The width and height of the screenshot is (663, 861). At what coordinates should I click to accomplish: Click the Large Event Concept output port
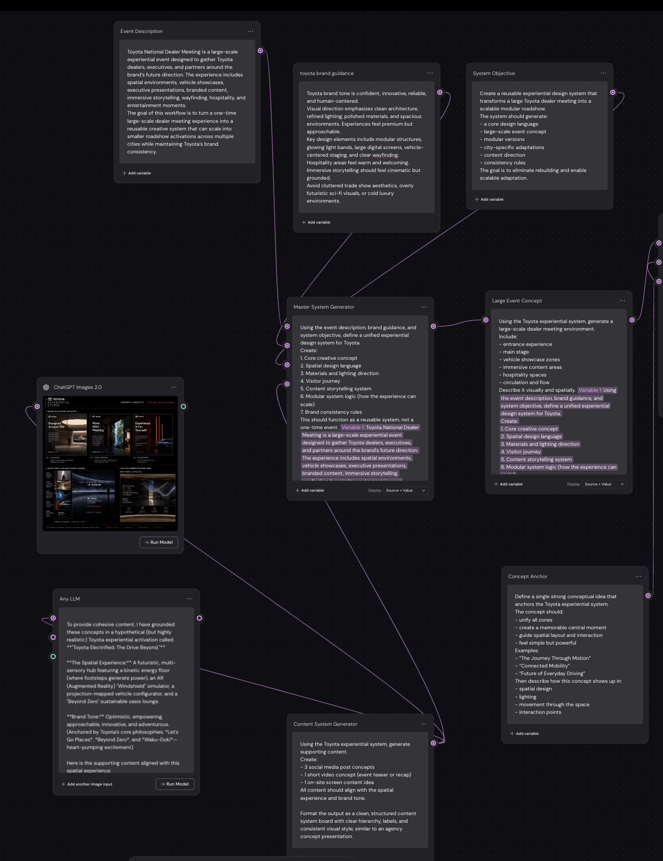[632, 320]
